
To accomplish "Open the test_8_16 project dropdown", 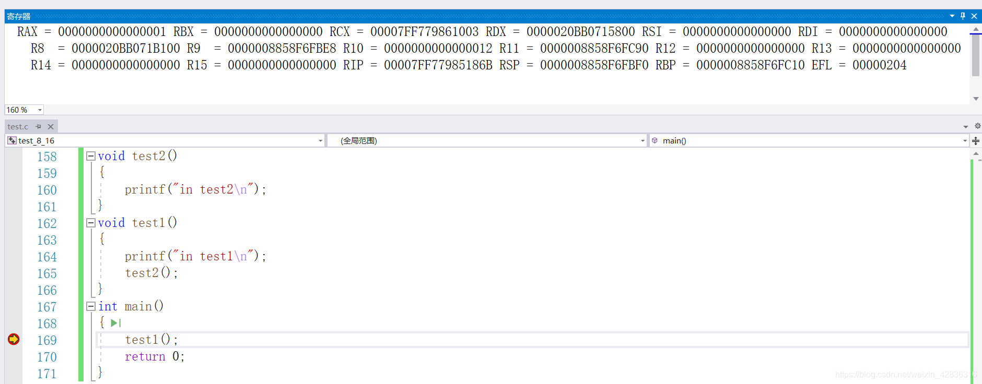I will pyautogui.click(x=321, y=141).
